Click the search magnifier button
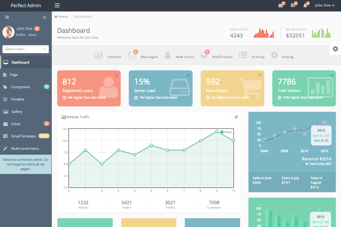This screenshot has height=227, width=341. [x=45, y=49]
